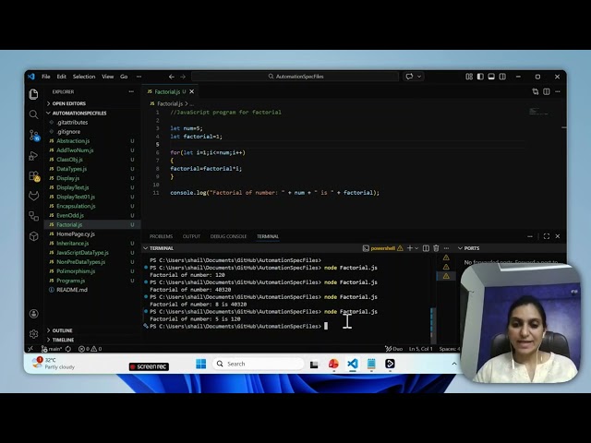This screenshot has width=591, height=443.
Task: Click the Open Changes icon in editor toolbar
Action: point(536,91)
